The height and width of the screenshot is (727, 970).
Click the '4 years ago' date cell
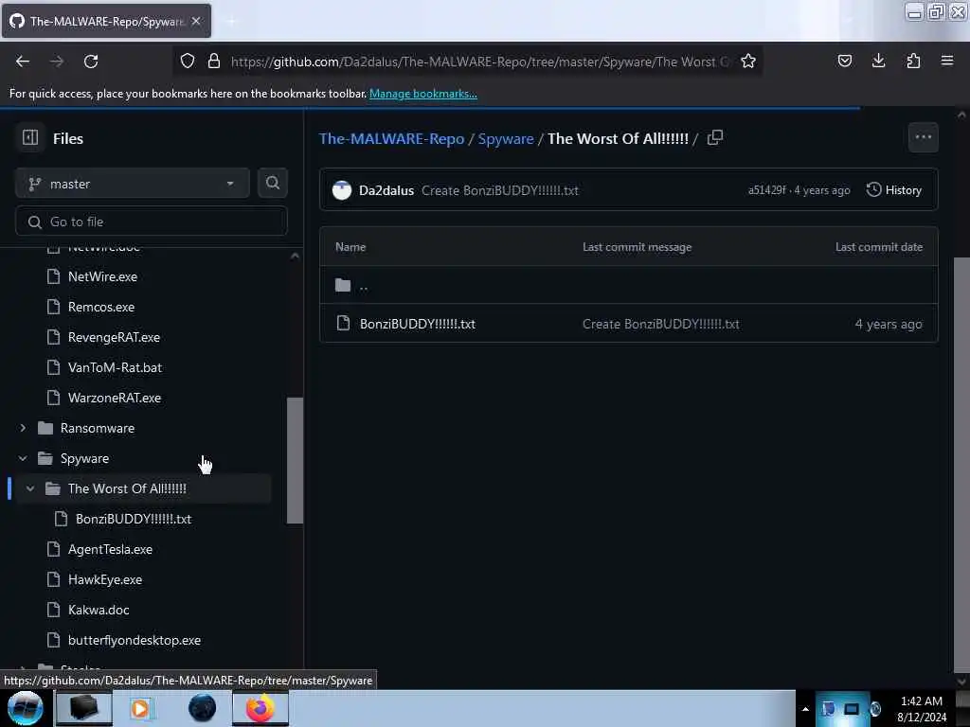(x=889, y=324)
